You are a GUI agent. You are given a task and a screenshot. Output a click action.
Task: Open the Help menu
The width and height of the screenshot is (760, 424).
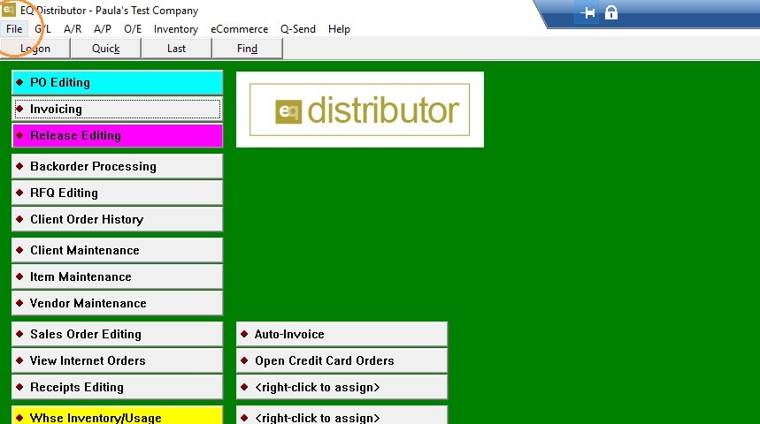339,29
